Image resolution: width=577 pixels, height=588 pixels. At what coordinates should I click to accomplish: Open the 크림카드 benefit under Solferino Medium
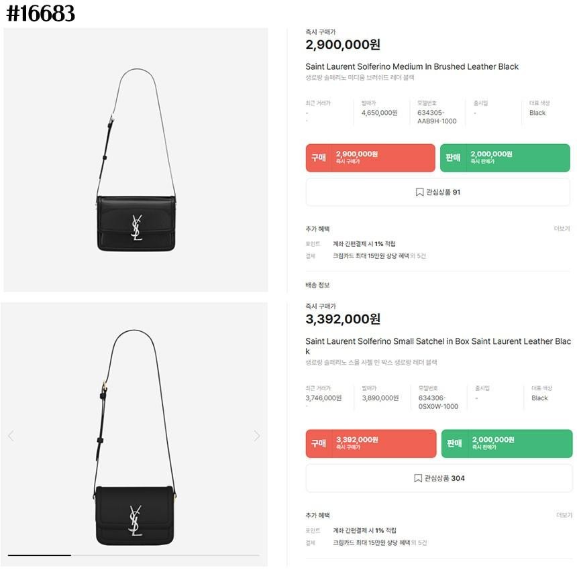tap(379, 256)
